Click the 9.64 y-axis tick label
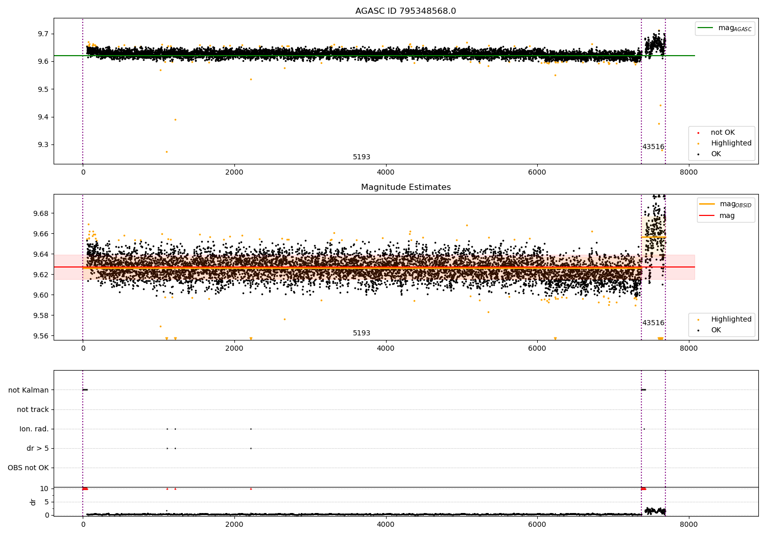The image size is (766, 536). pos(41,254)
